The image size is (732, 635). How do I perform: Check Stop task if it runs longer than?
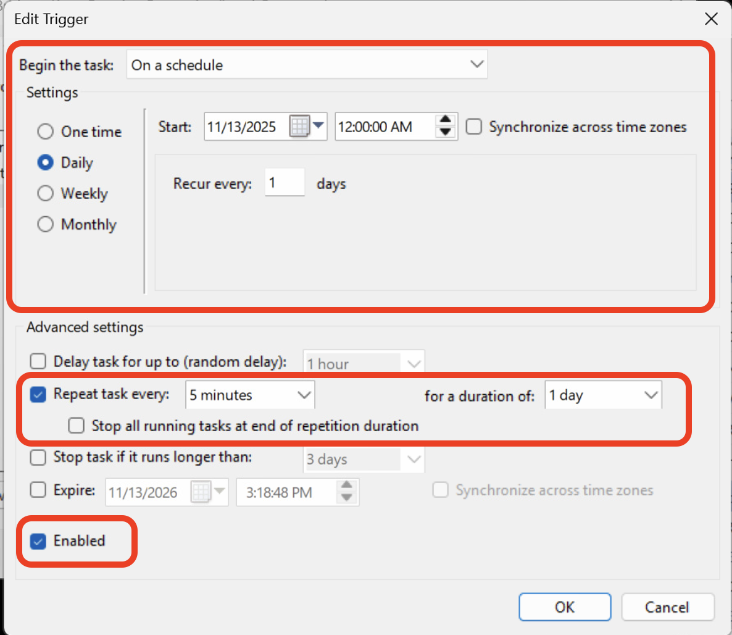tap(38, 458)
